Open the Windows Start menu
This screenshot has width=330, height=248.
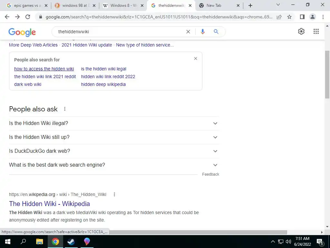point(8,242)
